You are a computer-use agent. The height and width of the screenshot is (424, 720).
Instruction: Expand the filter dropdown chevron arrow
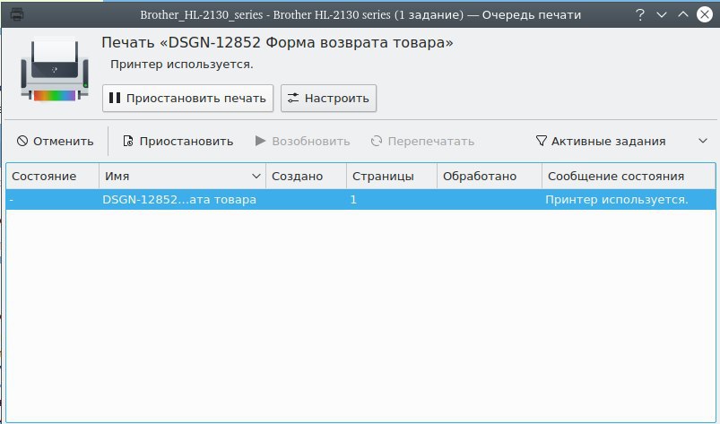(703, 141)
